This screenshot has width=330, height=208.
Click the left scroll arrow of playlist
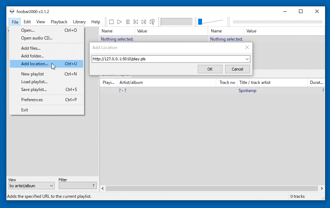point(103,188)
